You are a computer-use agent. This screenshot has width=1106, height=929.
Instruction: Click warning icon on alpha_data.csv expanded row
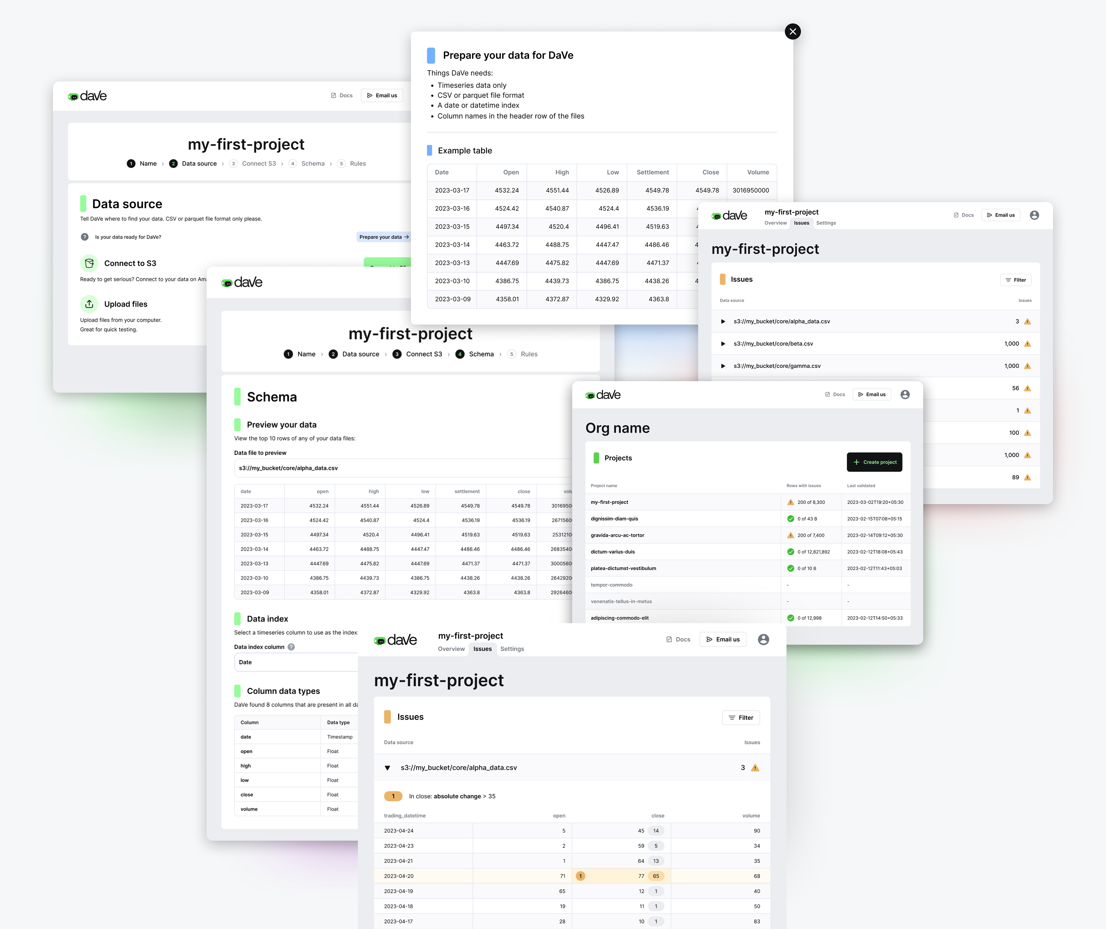[755, 768]
